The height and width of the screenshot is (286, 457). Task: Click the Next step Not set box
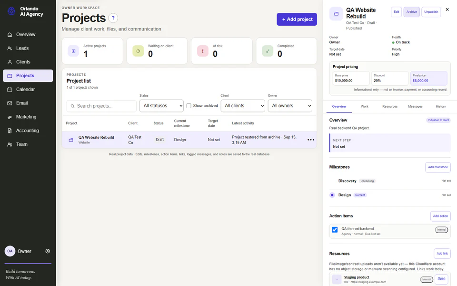[x=390, y=143]
